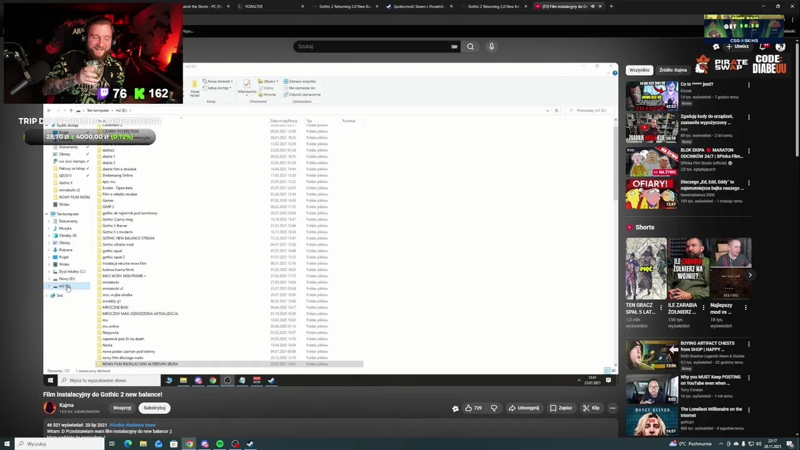Open options for 'ILE ZARABIA ŻOŁNIERZ' short

pos(703,307)
